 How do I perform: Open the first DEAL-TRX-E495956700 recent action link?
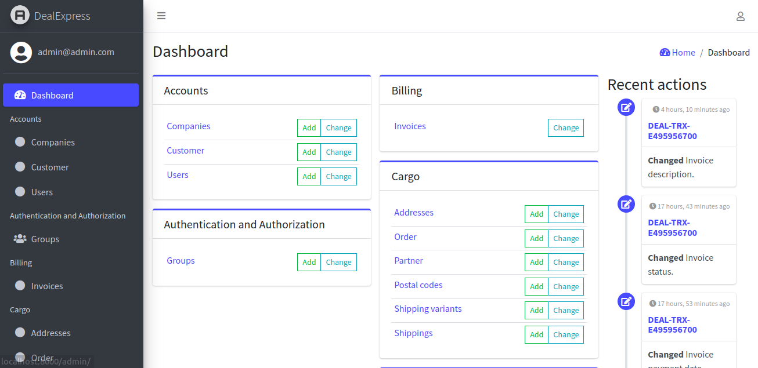pyautogui.click(x=672, y=131)
